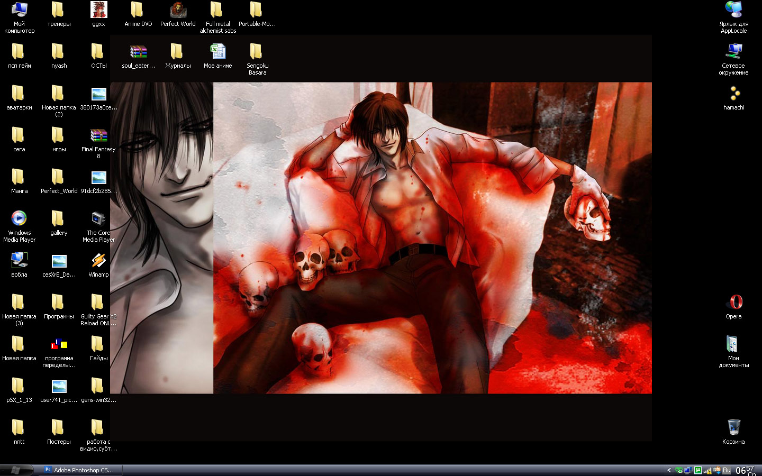
Task: Open the Perfect_World folder
Action: [59, 181]
